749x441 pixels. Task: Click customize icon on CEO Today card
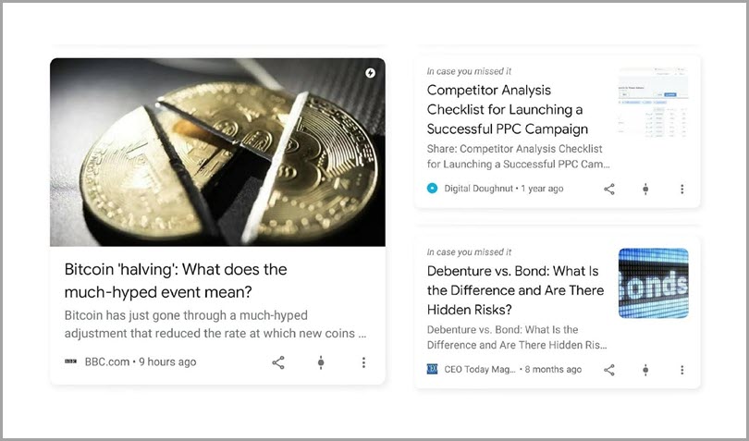[x=645, y=370]
